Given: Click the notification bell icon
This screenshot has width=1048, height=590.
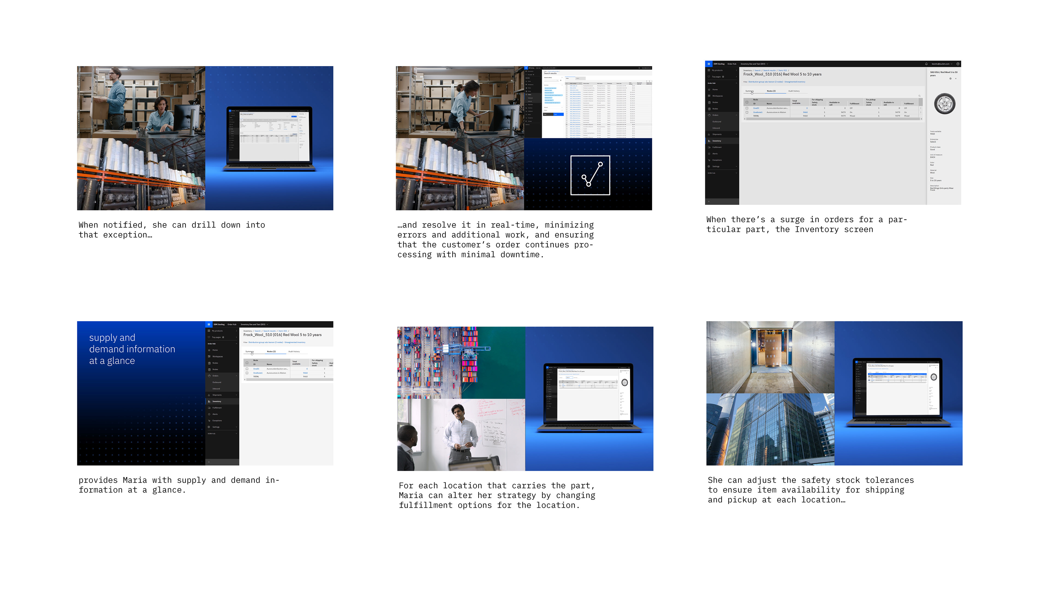Looking at the screenshot, I should point(926,64).
